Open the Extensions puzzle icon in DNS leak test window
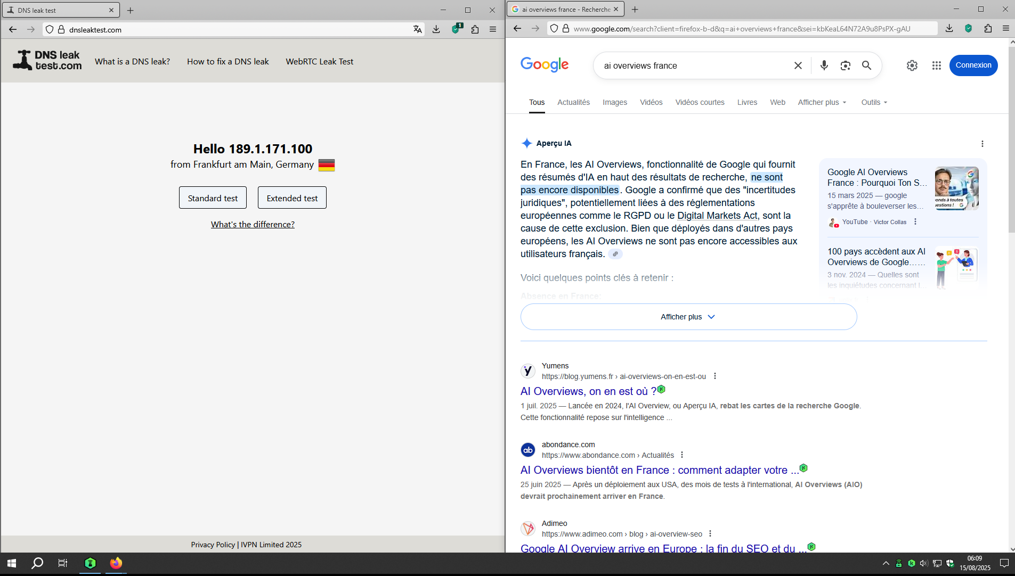This screenshot has height=576, width=1015. [x=475, y=29]
